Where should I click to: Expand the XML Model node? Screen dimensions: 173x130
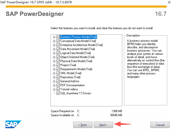click(54, 73)
